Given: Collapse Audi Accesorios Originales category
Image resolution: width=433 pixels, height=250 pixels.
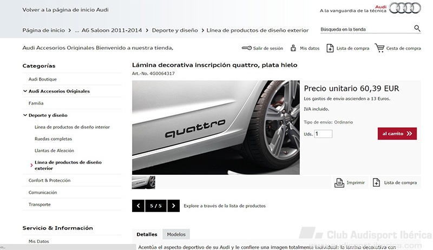Looking at the screenshot, I should 25,91.
